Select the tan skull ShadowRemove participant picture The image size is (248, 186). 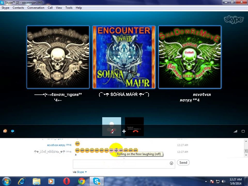58,57
